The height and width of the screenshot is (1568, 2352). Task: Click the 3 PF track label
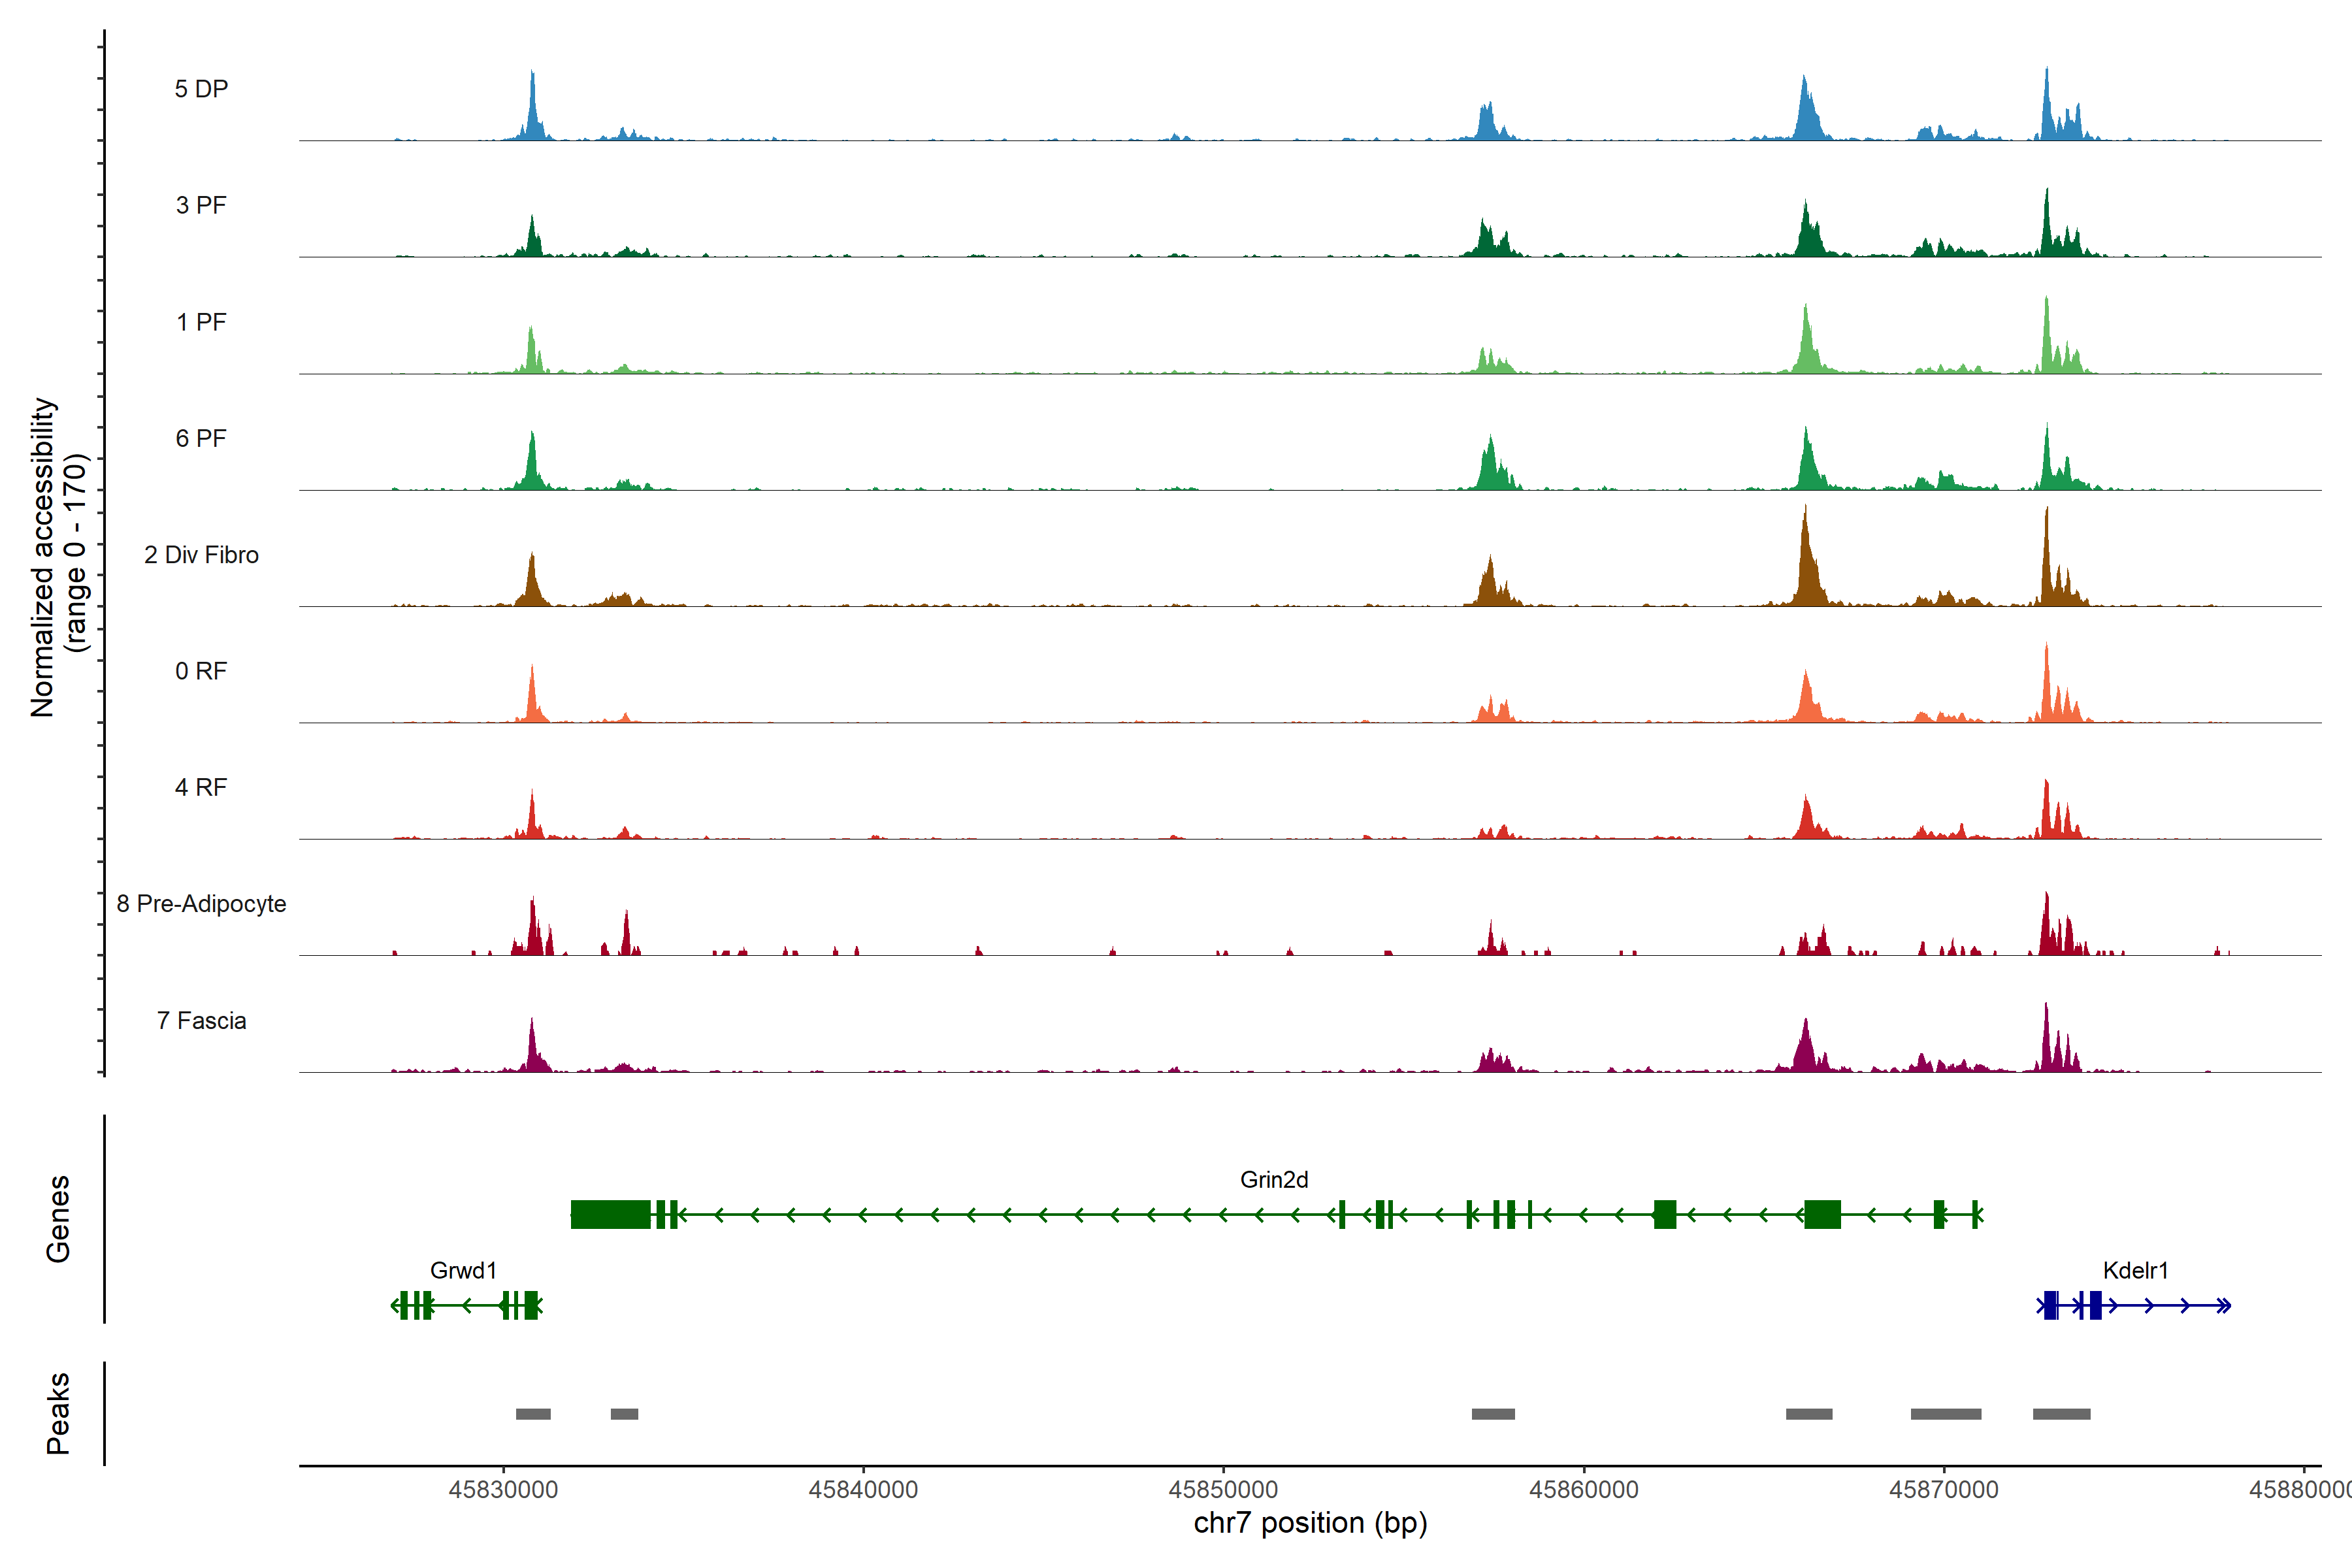tap(201, 205)
